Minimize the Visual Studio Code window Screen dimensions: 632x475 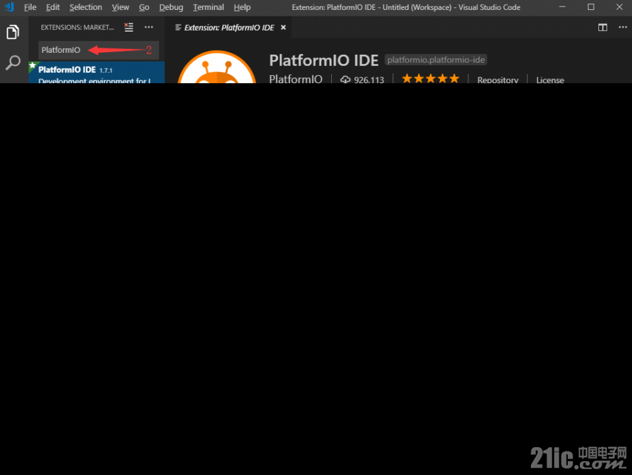pos(562,7)
